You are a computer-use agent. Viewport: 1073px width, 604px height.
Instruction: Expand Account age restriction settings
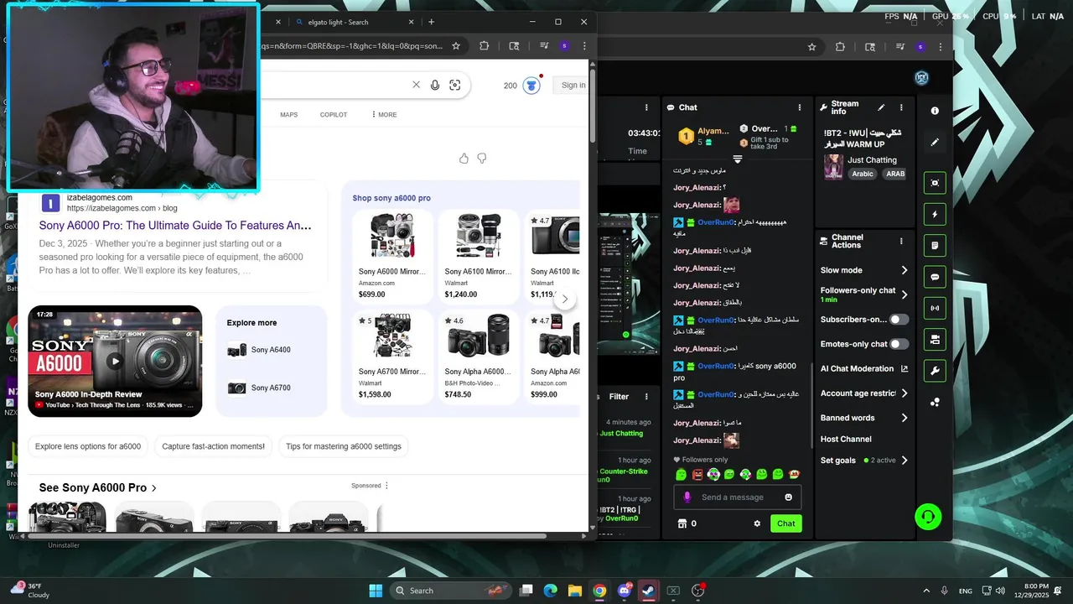click(x=864, y=393)
